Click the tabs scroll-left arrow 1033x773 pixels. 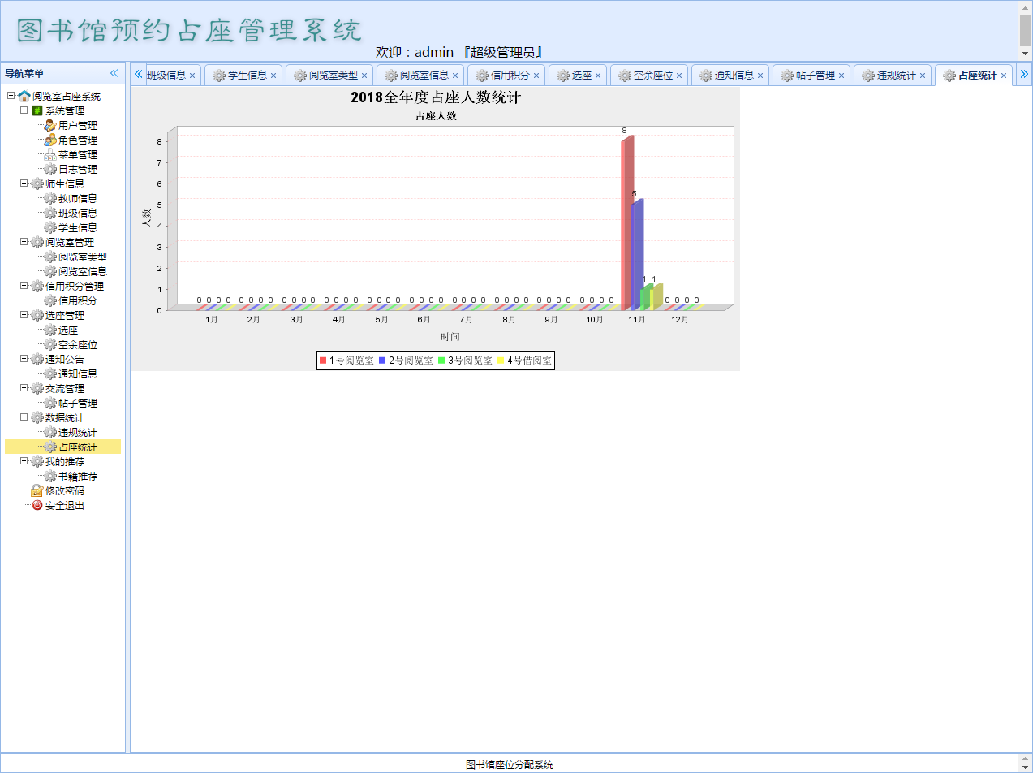(x=138, y=74)
